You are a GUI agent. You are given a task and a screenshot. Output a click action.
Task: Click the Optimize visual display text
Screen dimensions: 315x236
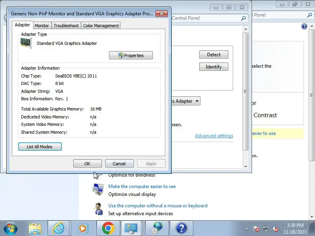[x=132, y=194]
